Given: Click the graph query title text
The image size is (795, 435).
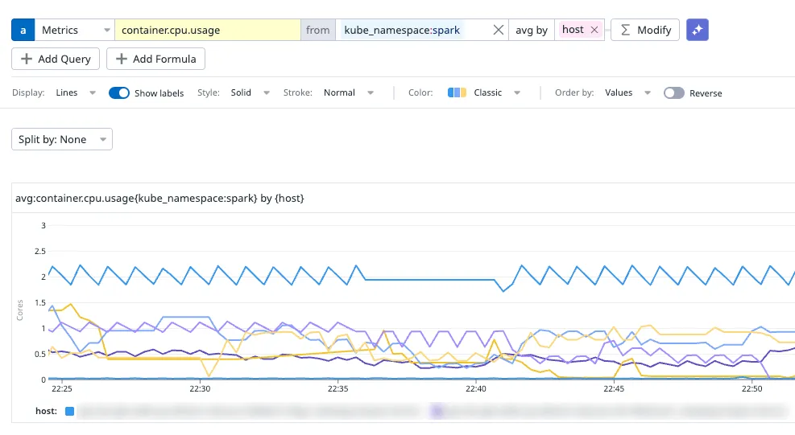Looking at the screenshot, I should (159, 198).
